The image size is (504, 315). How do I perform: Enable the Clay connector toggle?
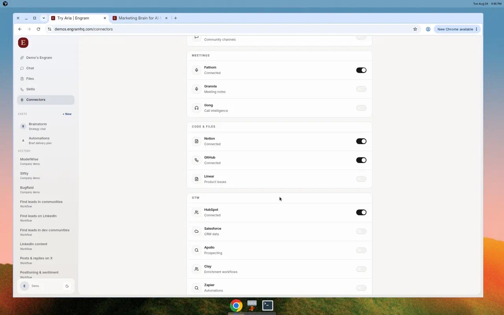click(x=361, y=269)
